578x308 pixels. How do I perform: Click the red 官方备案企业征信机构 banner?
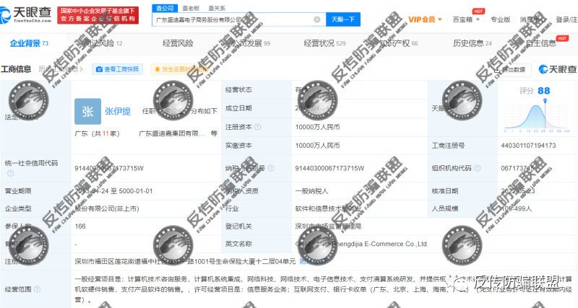98,15
